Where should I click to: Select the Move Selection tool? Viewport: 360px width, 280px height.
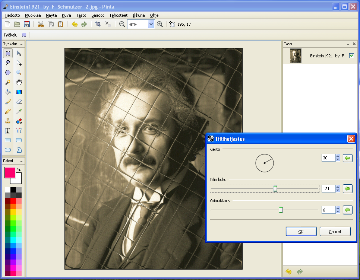[19, 63]
